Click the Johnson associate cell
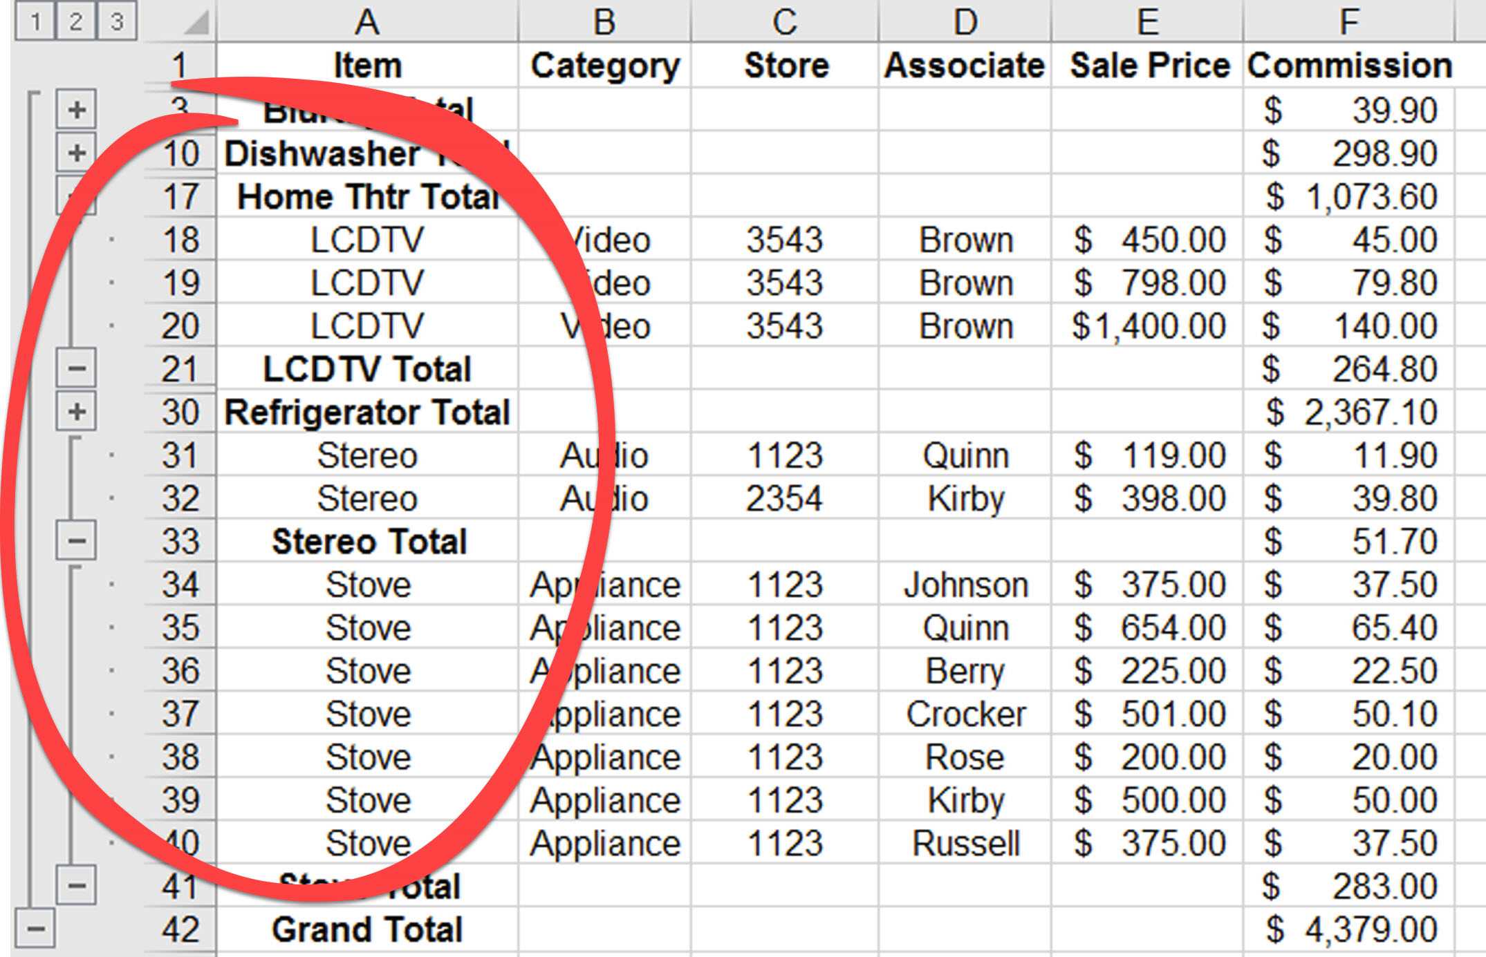The width and height of the screenshot is (1486, 957). (965, 585)
